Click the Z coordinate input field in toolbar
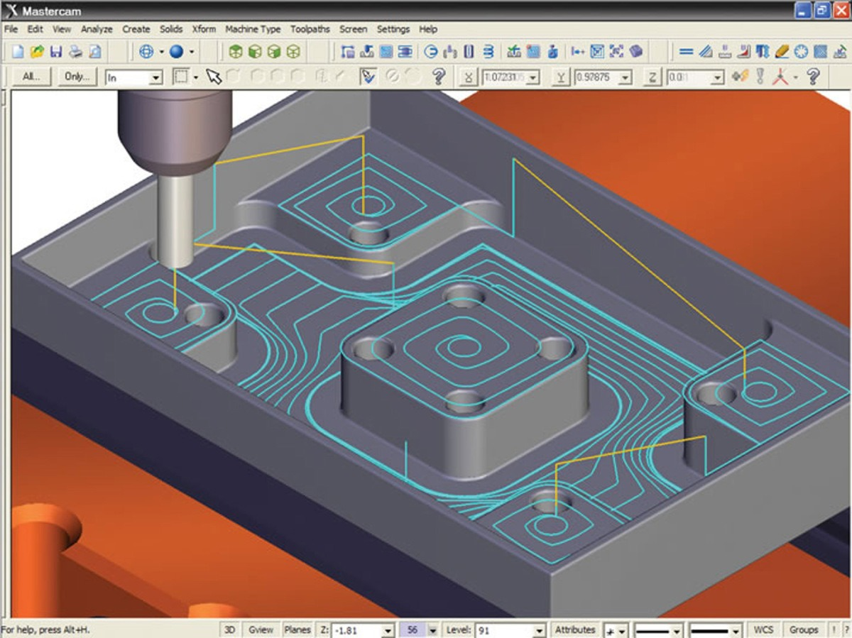The image size is (852, 638). pyautogui.click(x=688, y=77)
